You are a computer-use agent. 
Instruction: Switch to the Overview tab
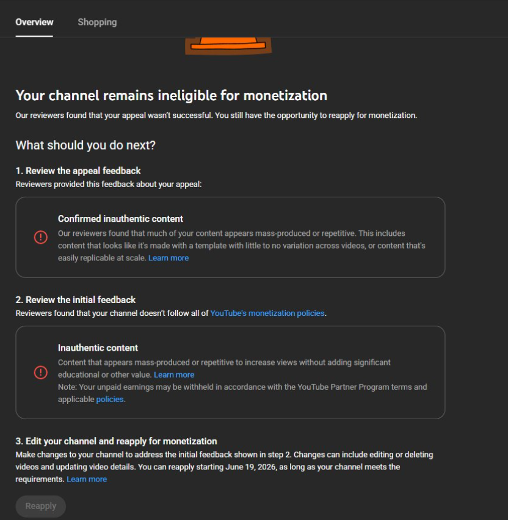point(34,22)
